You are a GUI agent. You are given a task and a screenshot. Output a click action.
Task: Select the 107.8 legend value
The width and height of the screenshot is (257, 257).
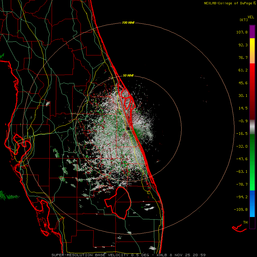tap(242, 32)
